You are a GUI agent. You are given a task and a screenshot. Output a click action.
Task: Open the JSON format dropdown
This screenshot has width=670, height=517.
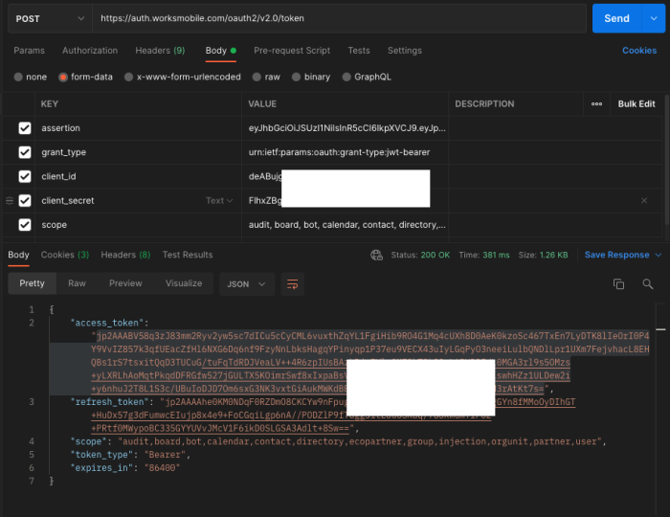pos(247,284)
